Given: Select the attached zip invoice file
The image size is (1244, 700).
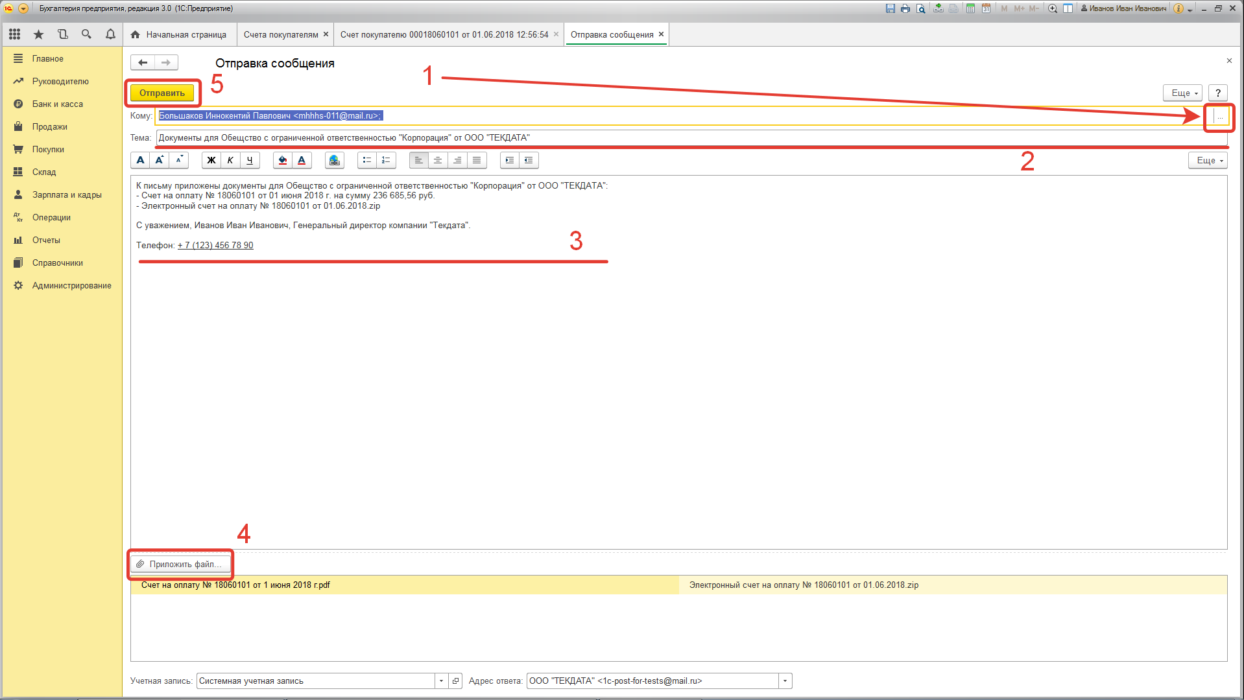Looking at the screenshot, I should (953, 585).
